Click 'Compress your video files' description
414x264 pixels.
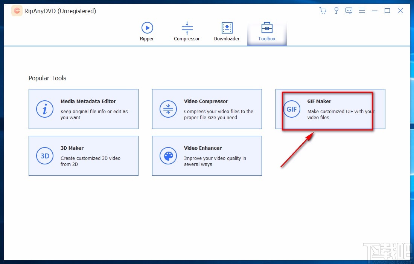pyautogui.click(x=219, y=115)
